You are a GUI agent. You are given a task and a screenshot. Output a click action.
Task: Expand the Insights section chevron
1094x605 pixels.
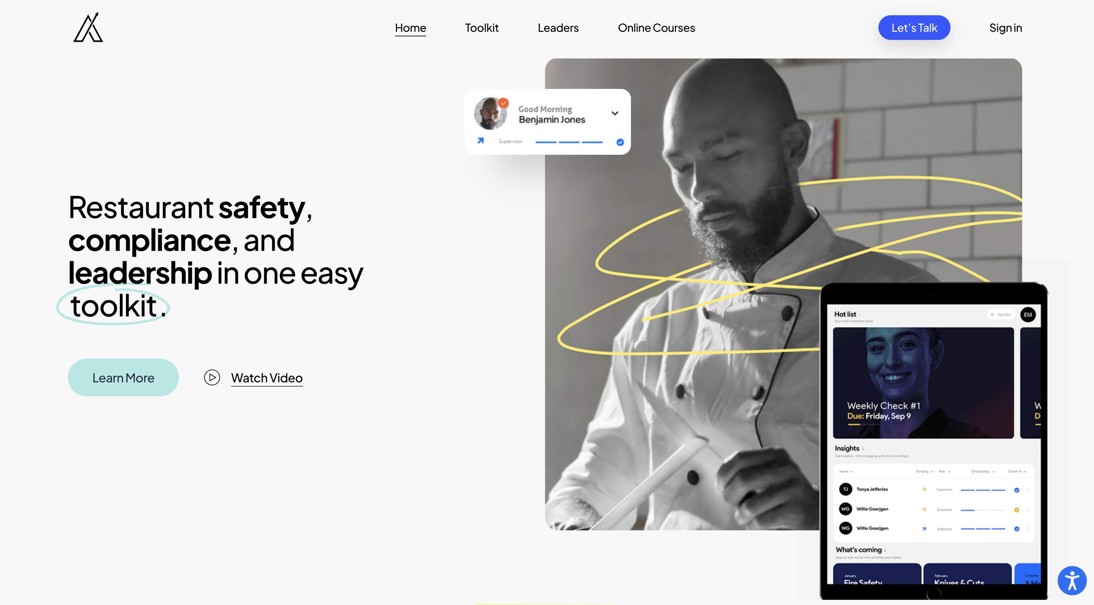point(863,449)
